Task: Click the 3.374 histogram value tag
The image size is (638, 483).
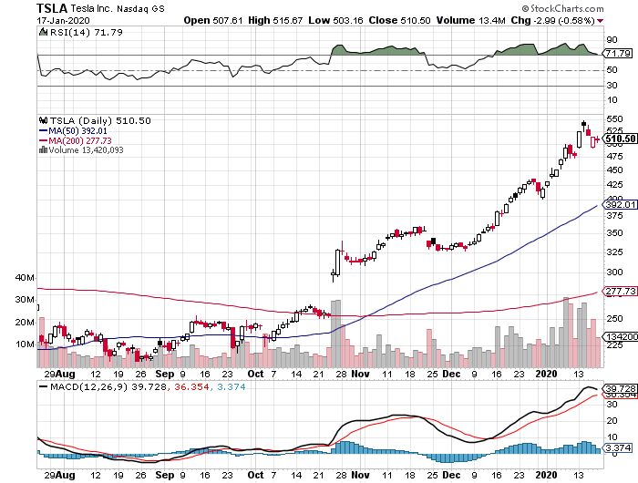Action: [x=618, y=448]
